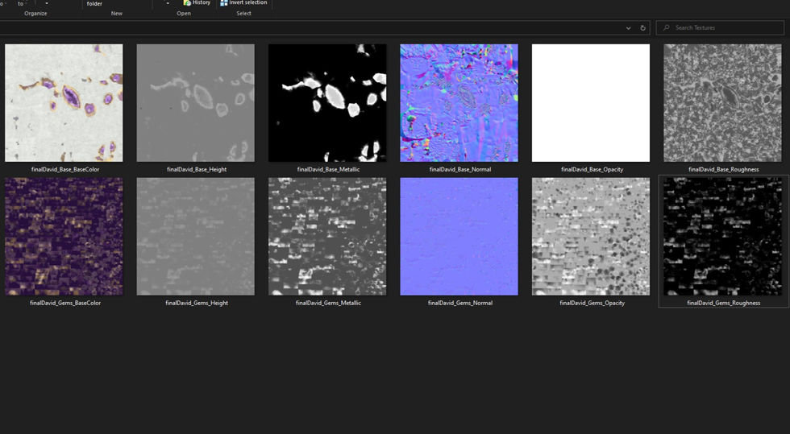The width and height of the screenshot is (790, 434).
Task: Click the finalDavid_Gems_Height file name
Action: point(197,303)
